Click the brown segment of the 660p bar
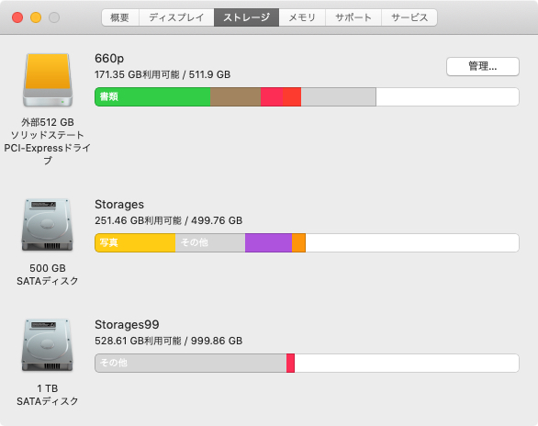This screenshot has width=538, height=426. (235, 97)
